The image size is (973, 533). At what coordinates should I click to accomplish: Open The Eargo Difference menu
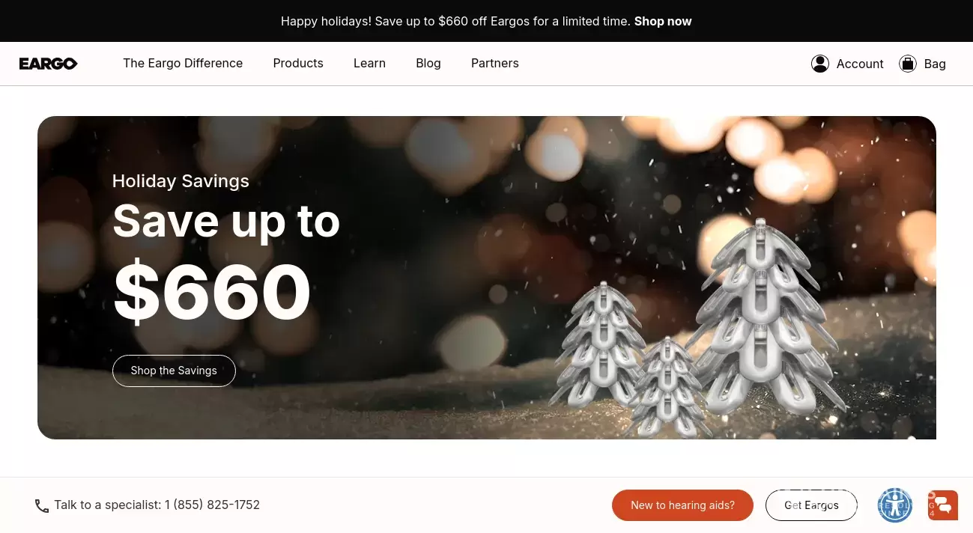coord(183,64)
